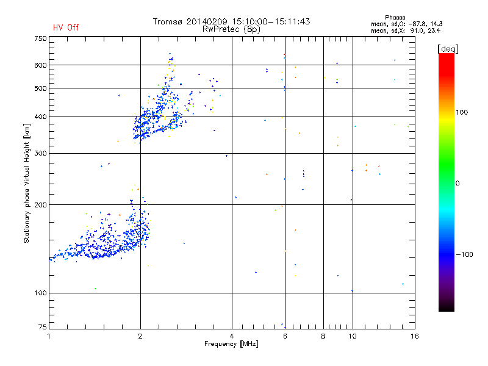Click the x-axis '6' frequency tick label
The height and width of the screenshot is (366, 488).
tap(285, 336)
